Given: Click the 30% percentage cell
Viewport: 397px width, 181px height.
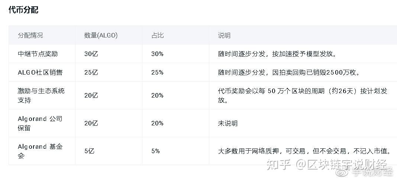Looking at the screenshot, I should [x=157, y=54].
